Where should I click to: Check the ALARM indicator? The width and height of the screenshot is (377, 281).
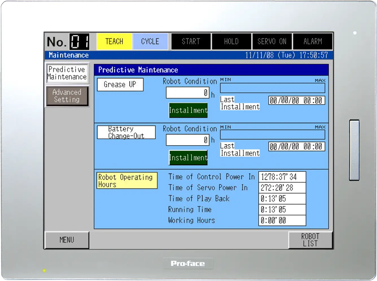pyautogui.click(x=313, y=42)
